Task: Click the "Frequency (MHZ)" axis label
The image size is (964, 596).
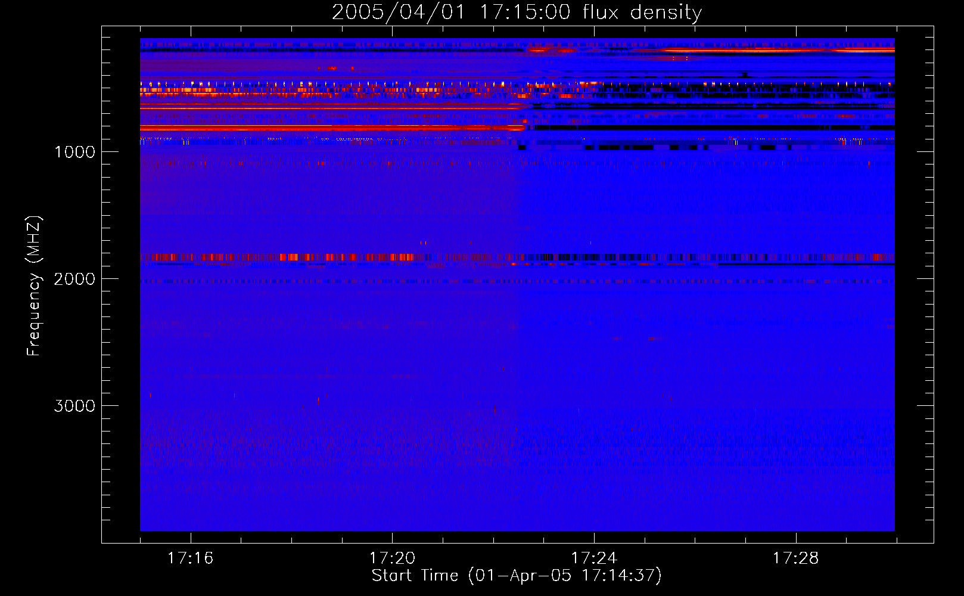Action: (x=34, y=286)
